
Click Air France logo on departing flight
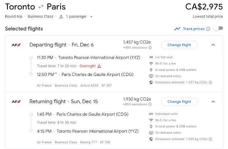pos(16,45)
